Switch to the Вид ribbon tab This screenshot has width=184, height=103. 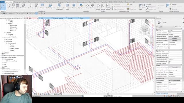(90, 2)
